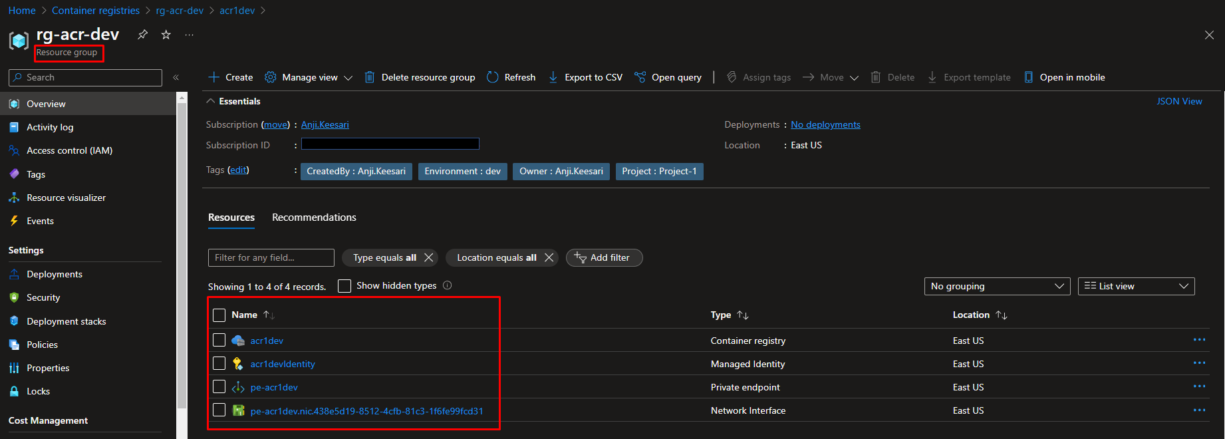Click the pe-acr1dev private endpoint icon
This screenshot has width=1225, height=439.
pos(238,387)
